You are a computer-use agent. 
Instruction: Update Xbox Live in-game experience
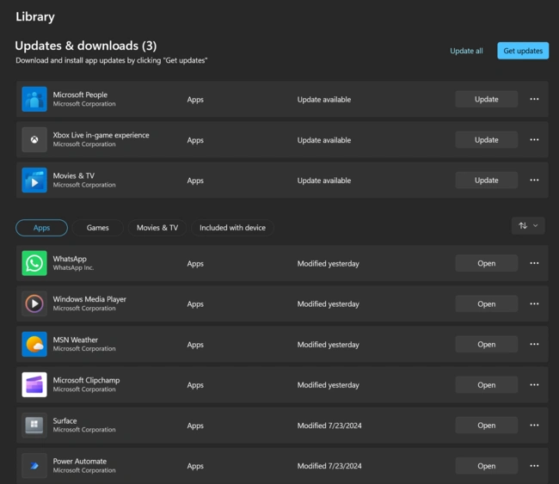tap(486, 140)
